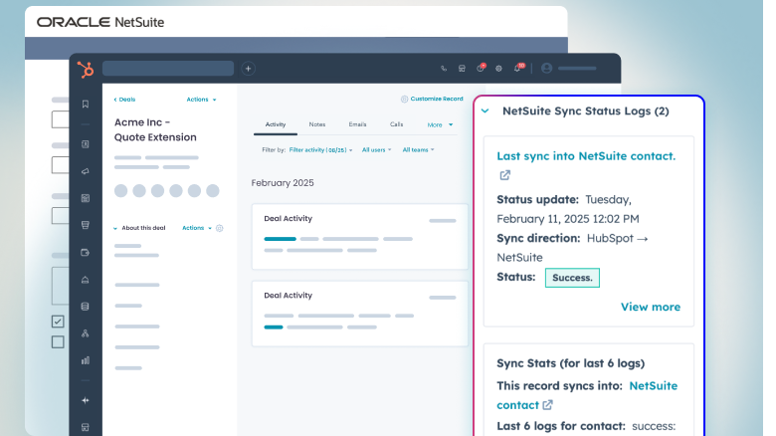Viewport: 776px width, 436px height.
Task: Click the marketplace icon in top bar
Action: (x=462, y=69)
